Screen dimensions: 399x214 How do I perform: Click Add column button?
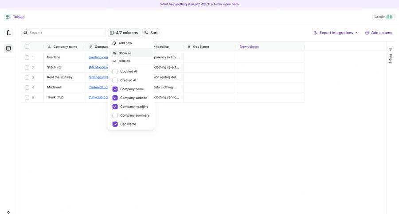pyautogui.click(x=379, y=32)
